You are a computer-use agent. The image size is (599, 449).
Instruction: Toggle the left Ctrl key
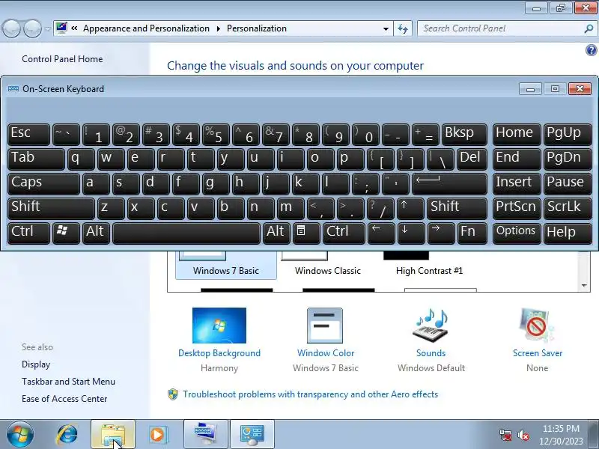point(28,233)
